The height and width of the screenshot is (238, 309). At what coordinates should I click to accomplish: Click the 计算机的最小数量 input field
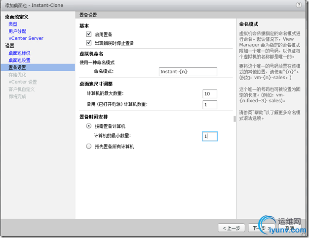click(x=210, y=136)
